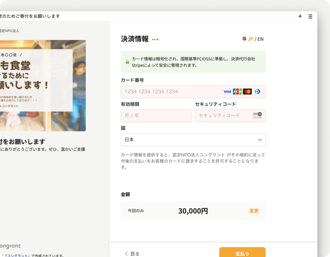330x257 pixels.
Task: Click the 認定NPO法人 badge
Action: [x=11, y=31]
